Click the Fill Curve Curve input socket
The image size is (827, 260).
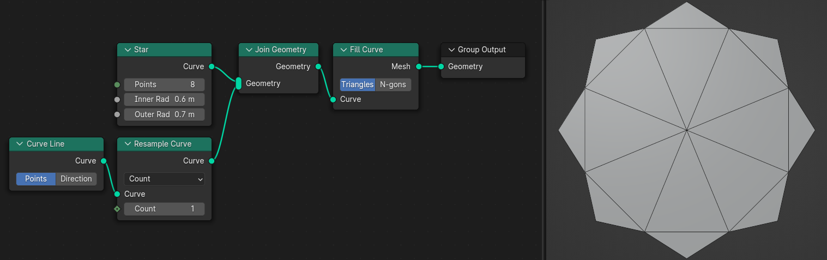point(333,99)
